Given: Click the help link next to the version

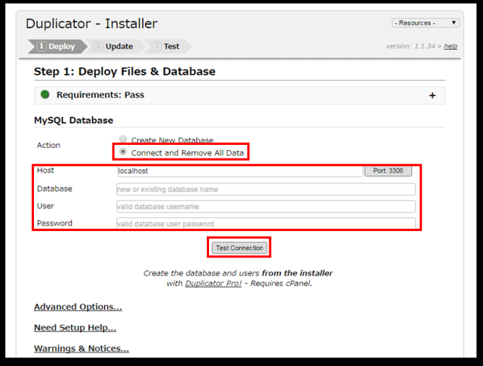Looking at the screenshot, I should (x=451, y=46).
